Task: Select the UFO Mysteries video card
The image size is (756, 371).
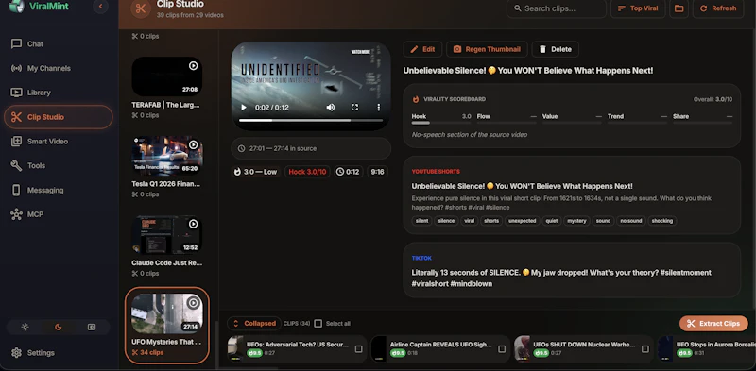Action: [167, 326]
